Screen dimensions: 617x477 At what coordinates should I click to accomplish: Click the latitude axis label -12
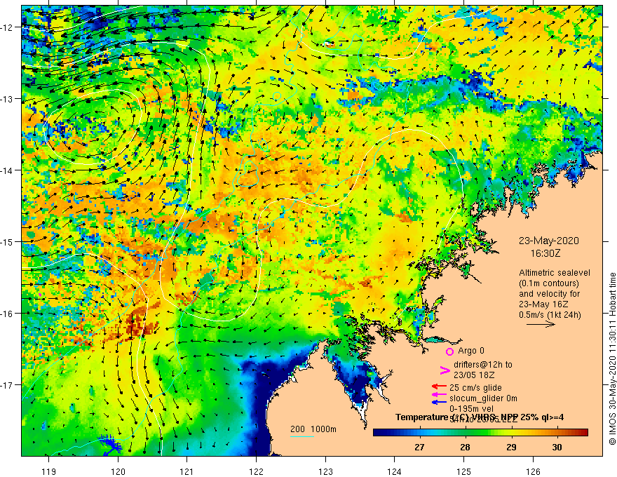click(8, 27)
